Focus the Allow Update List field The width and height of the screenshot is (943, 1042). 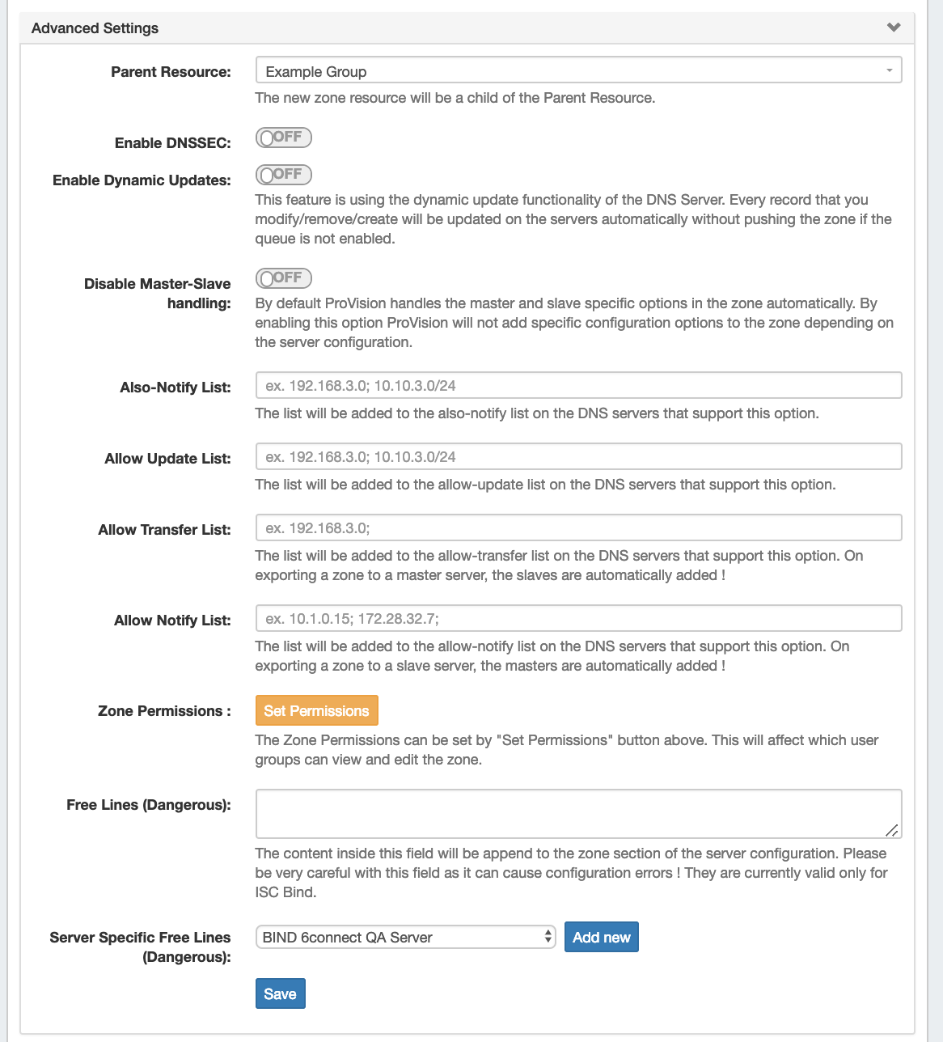(x=577, y=457)
